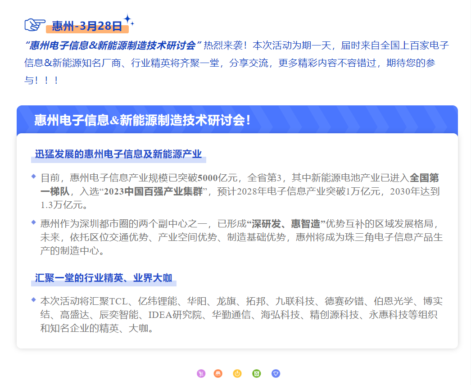Select the 惠州-3月28日 date label
The width and height of the screenshot is (471, 385).
(87, 26)
